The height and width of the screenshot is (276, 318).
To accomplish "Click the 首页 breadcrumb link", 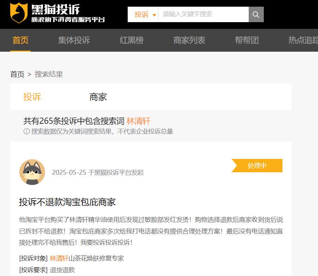I will 17,75.
